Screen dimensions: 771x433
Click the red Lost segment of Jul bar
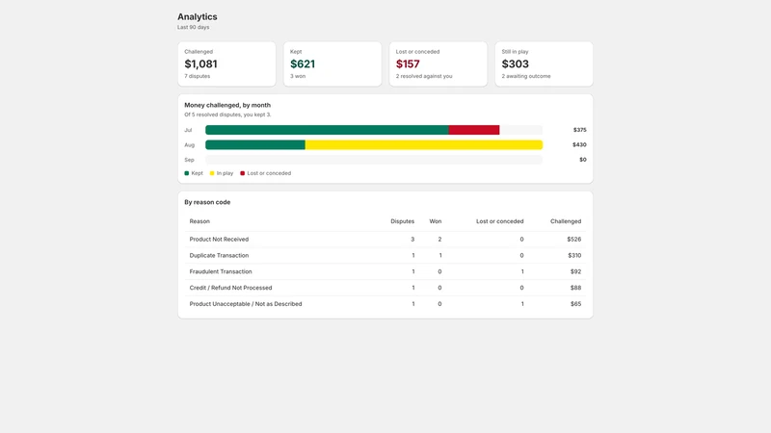pyautogui.click(x=474, y=130)
